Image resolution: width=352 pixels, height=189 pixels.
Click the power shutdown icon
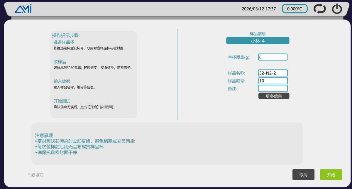337,9
